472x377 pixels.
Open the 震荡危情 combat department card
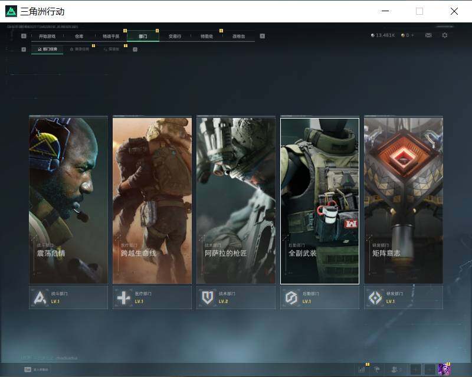[68, 201]
